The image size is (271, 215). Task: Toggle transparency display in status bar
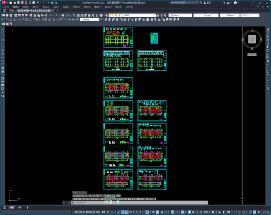[158, 212]
